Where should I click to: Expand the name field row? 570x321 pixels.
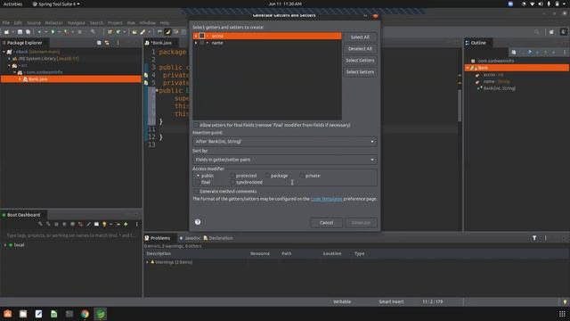click(x=196, y=43)
